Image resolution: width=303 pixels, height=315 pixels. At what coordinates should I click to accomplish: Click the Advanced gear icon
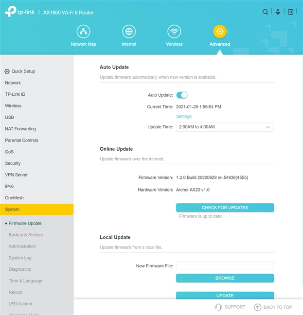[x=220, y=31]
